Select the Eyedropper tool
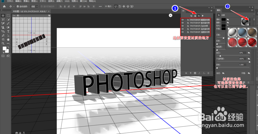The image size is (258, 134). [x=3, y=23]
